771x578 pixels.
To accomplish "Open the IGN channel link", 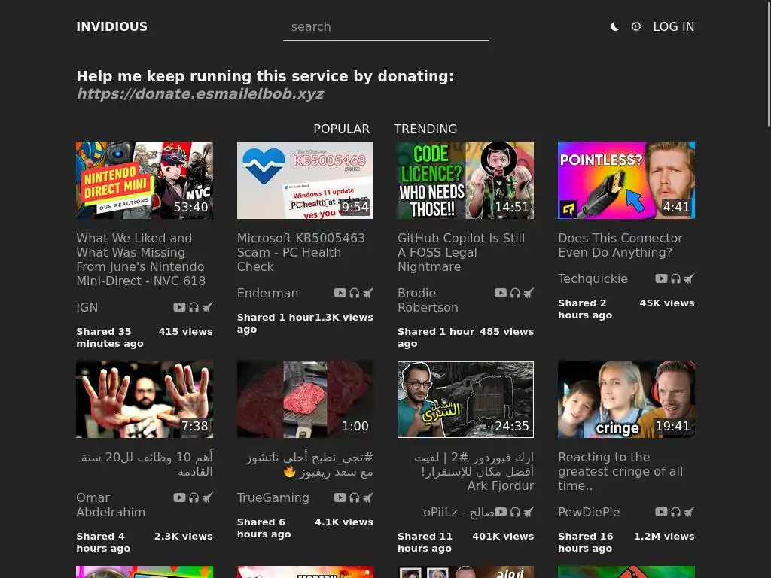I will coord(87,307).
